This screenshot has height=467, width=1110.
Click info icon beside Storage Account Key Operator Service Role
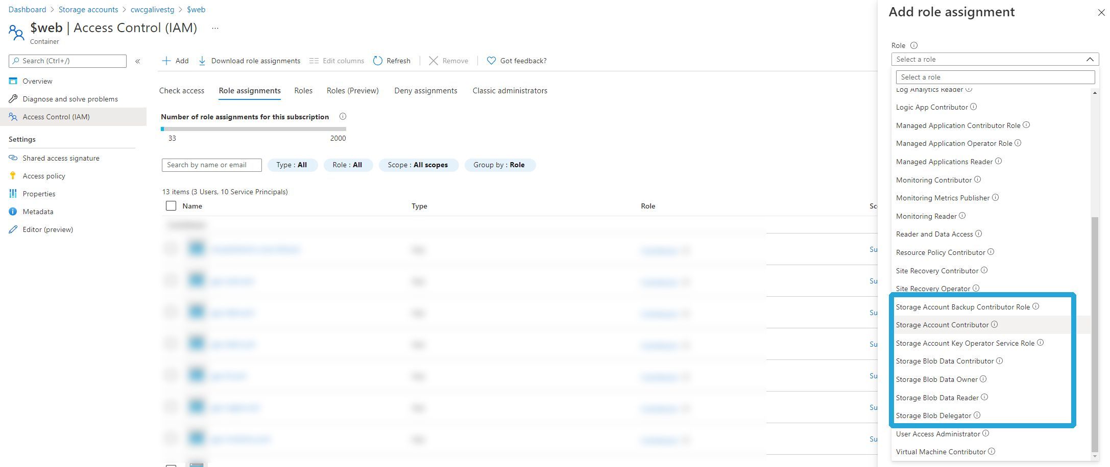pyautogui.click(x=1040, y=343)
